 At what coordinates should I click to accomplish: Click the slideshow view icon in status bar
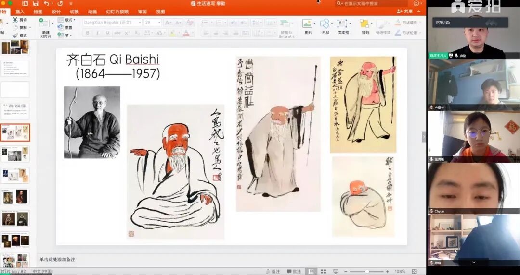point(336,271)
